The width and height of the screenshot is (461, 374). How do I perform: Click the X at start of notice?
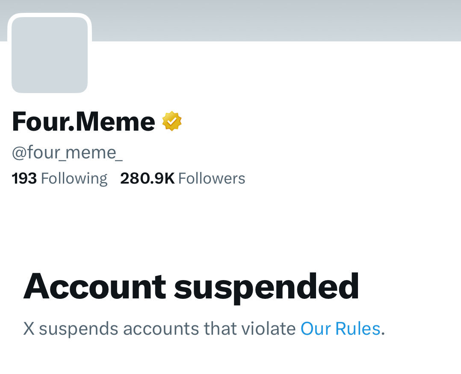tap(29, 329)
